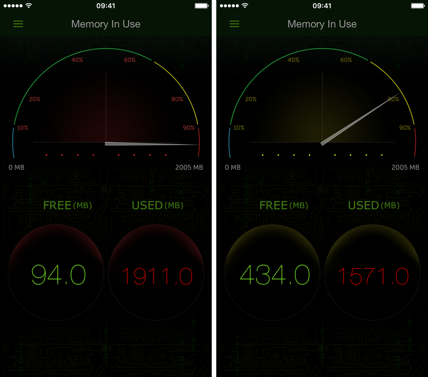
Task: Tap the yellow 60% gauge label
Action: pyautogui.click(x=346, y=60)
